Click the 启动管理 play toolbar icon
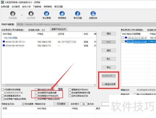This screenshot has width=156, height=118. pos(31,14)
